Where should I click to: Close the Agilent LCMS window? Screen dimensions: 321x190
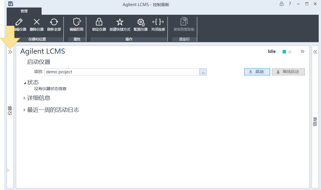tap(315, 4)
